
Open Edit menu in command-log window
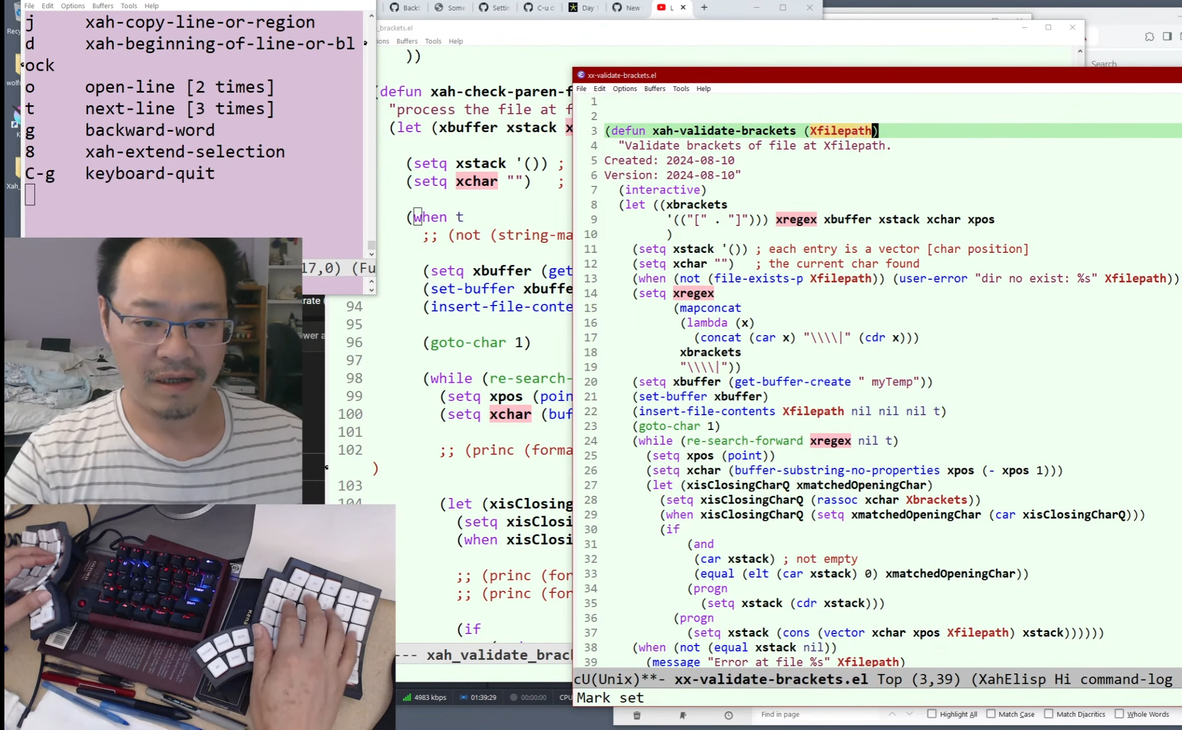[48, 5]
